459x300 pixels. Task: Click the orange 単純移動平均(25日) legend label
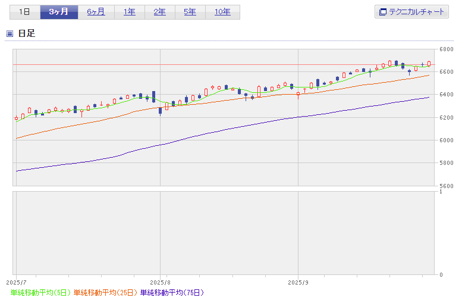tap(105, 292)
